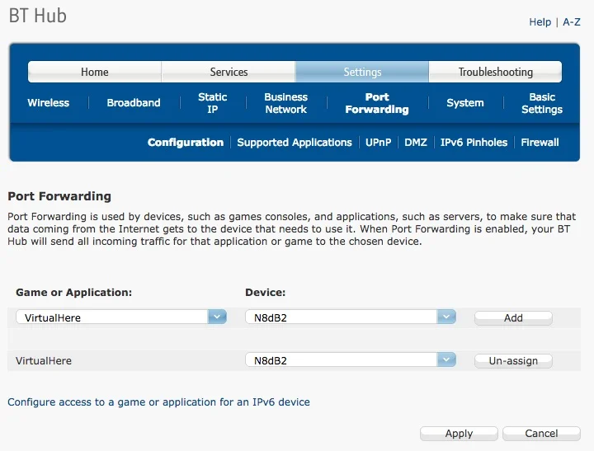This screenshot has width=594, height=451.
Task: Open Supported Applications sub-tab
Action: click(x=295, y=143)
